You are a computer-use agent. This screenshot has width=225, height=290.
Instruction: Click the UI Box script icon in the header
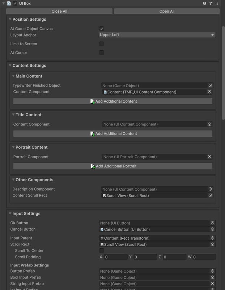tap(9, 3)
